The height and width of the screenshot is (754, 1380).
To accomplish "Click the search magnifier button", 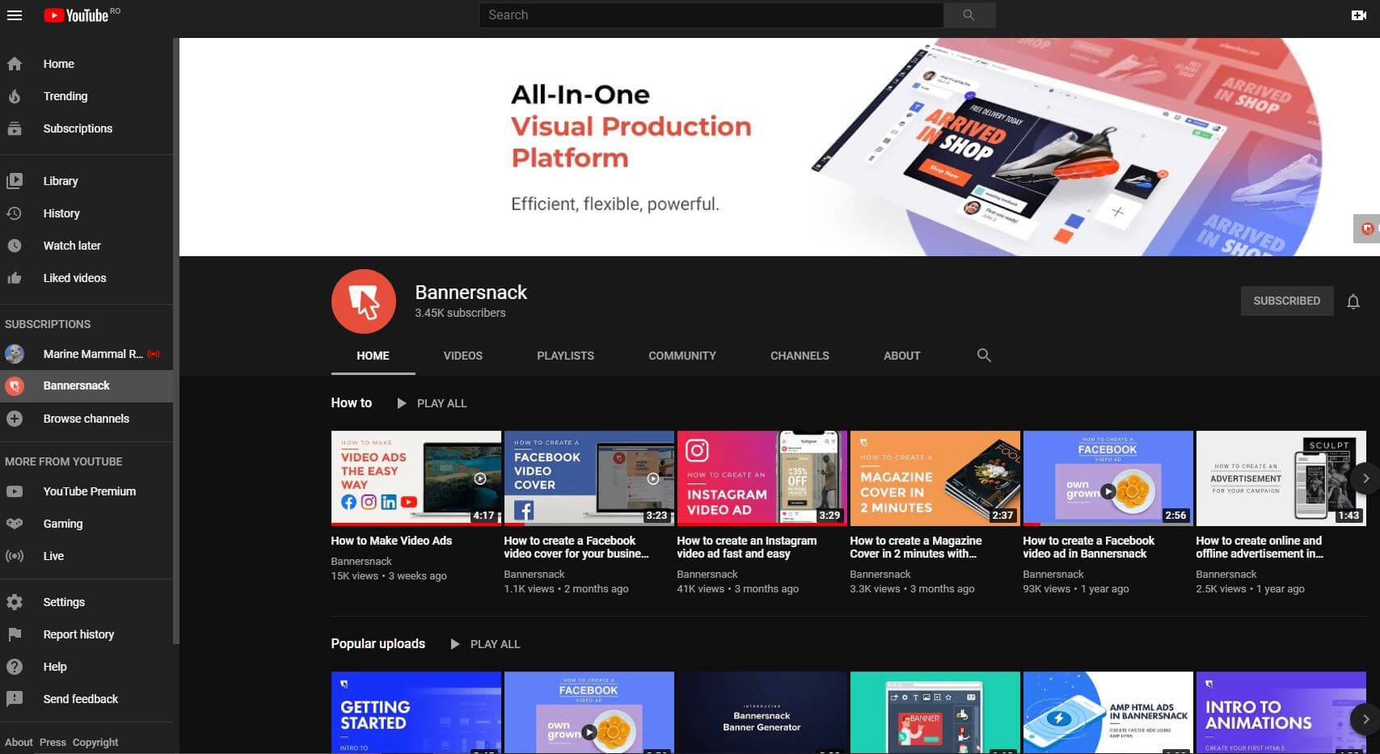I will (x=969, y=15).
